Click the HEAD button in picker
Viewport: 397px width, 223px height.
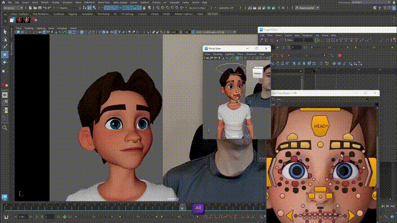click(x=320, y=126)
